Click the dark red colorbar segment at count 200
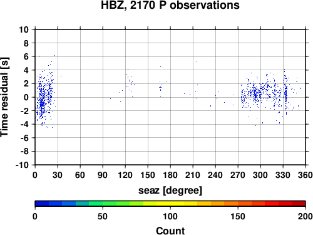Viewport: 313px width, 235px height. [x=299, y=204]
